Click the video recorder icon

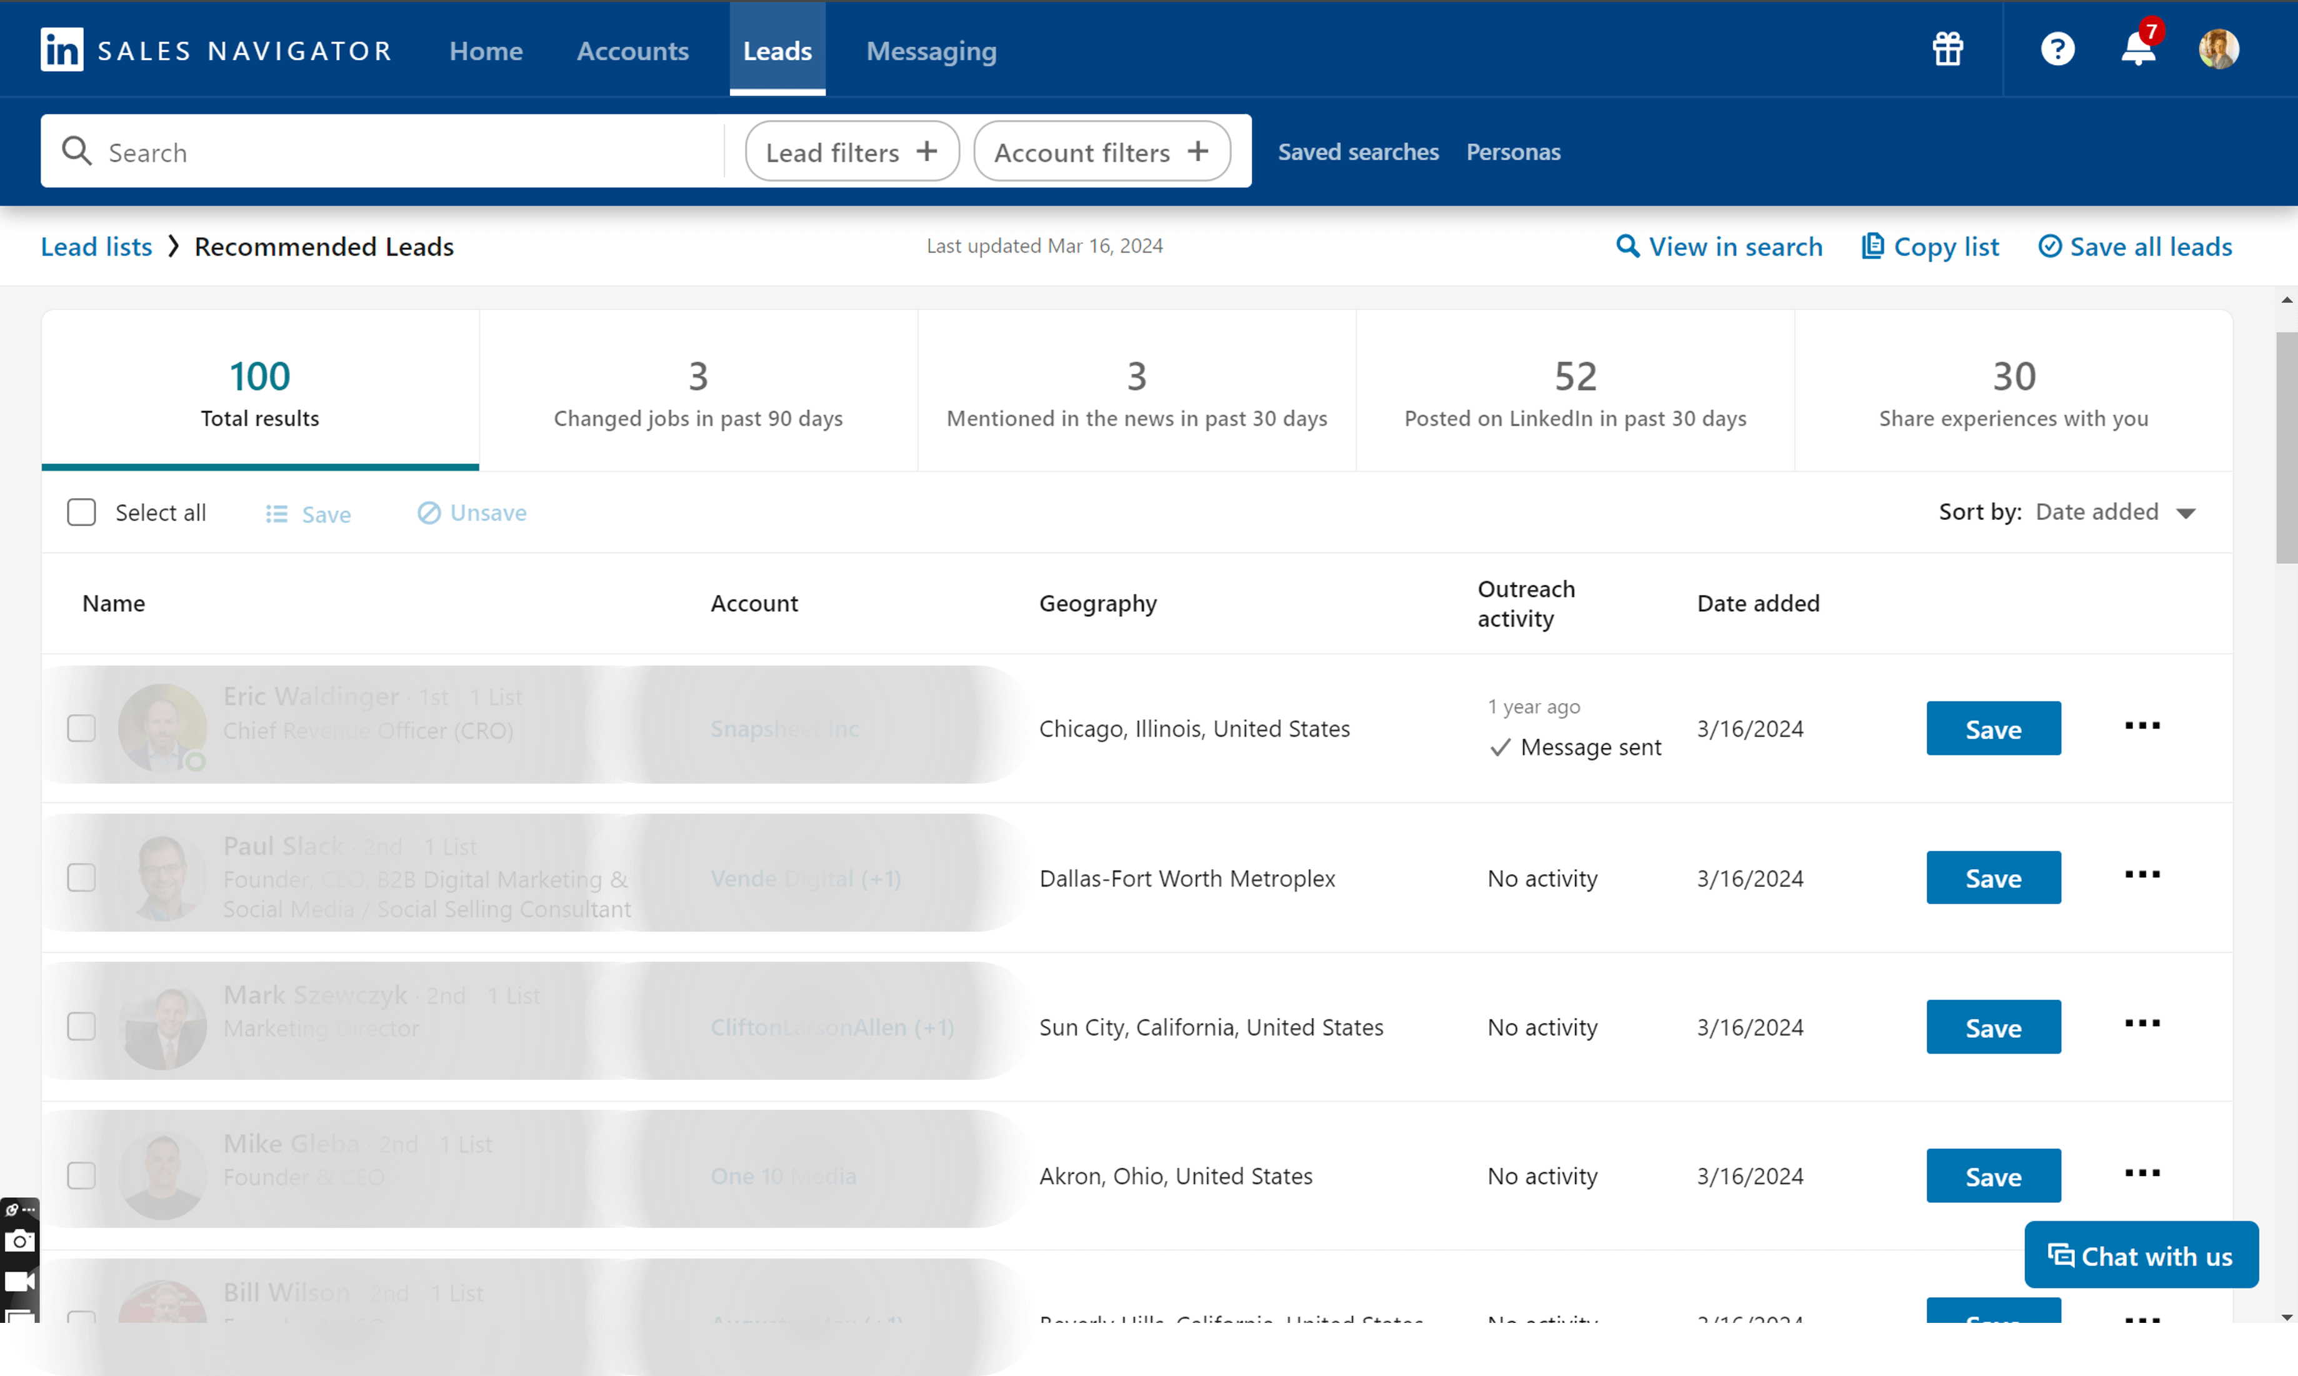tap(19, 1282)
